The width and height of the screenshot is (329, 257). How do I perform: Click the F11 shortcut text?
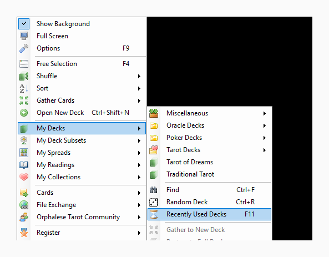(250, 214)
